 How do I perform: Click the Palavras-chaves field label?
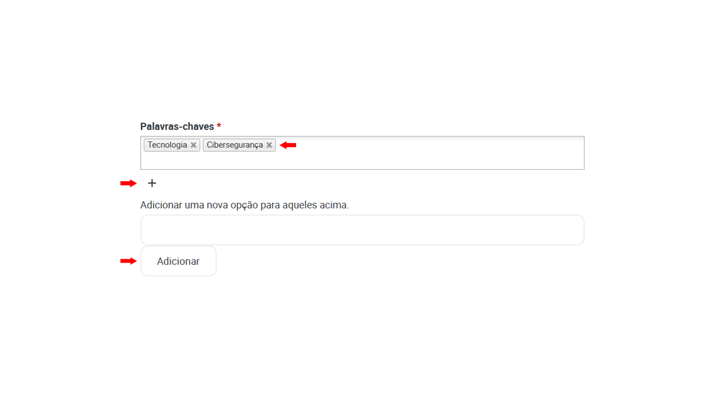[x=177, y=127]
